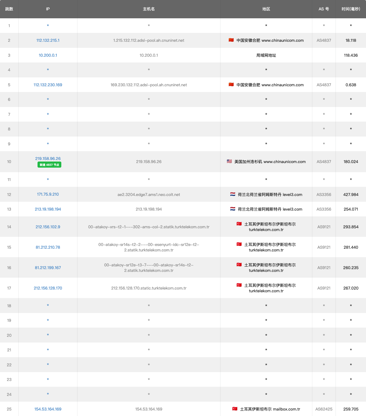This screenshot has height=416, width=366.
Task: Click time value 427.984
Action: tap(351, 194)
